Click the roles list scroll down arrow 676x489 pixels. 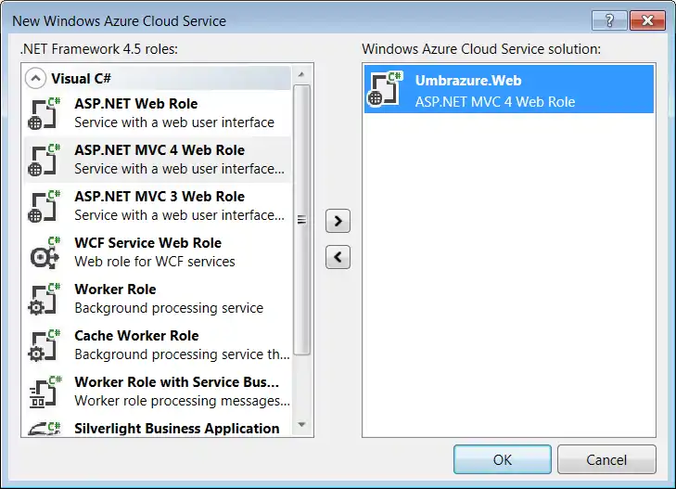point(301,425)
